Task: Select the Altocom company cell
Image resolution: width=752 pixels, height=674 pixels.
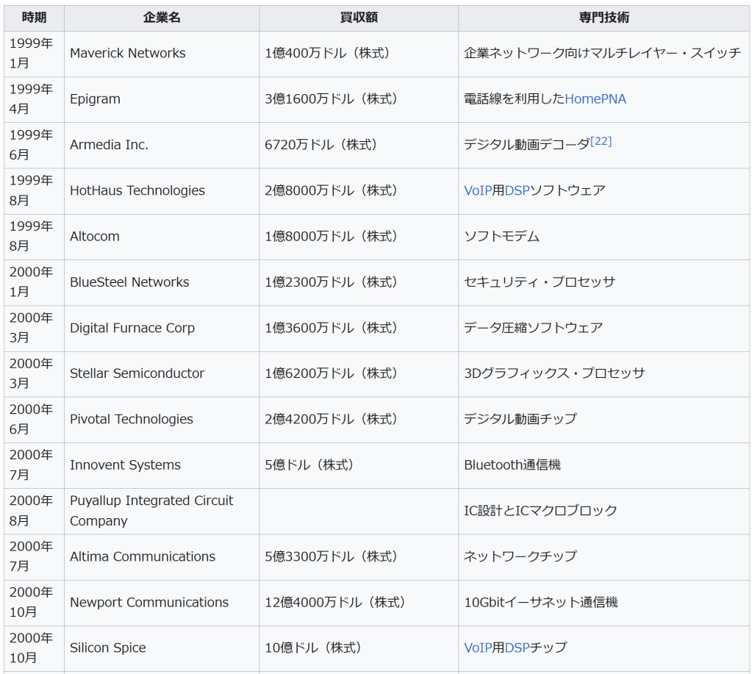Action: pyautogui.click(x=94, y=237)
